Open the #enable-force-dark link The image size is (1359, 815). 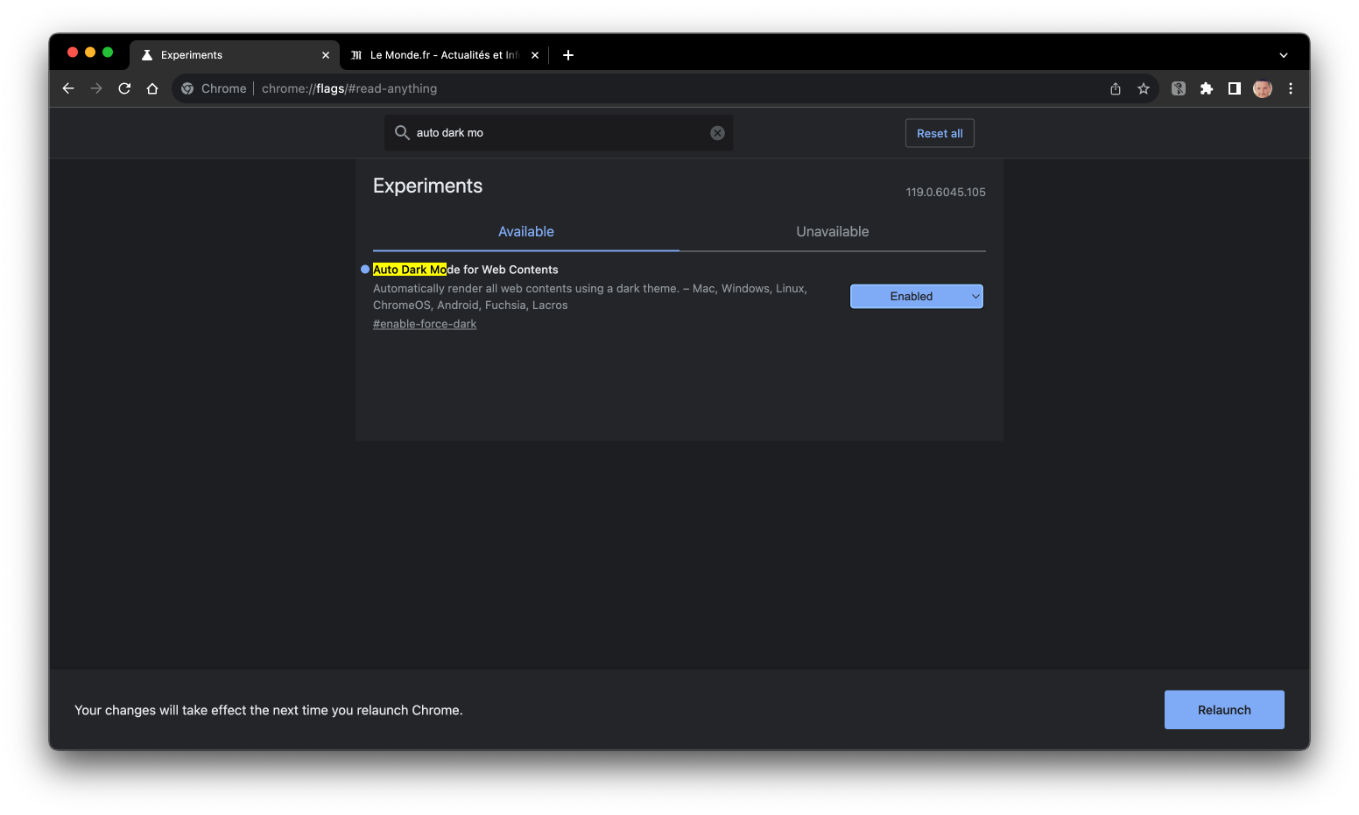[425, 324]
